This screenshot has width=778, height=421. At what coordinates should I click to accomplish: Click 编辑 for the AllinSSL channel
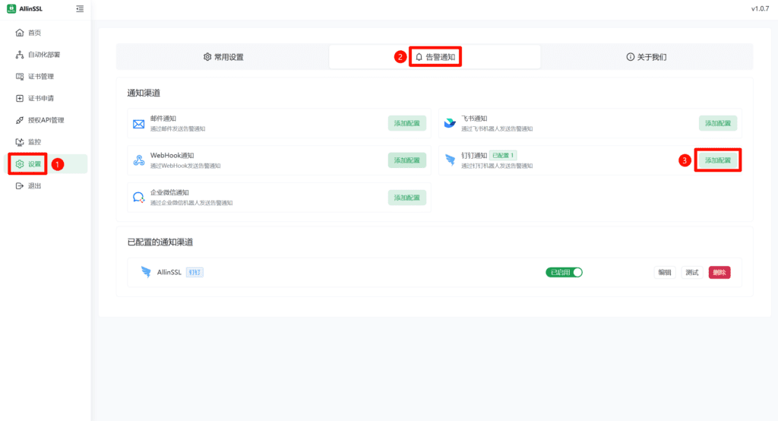tap(665, 272)
